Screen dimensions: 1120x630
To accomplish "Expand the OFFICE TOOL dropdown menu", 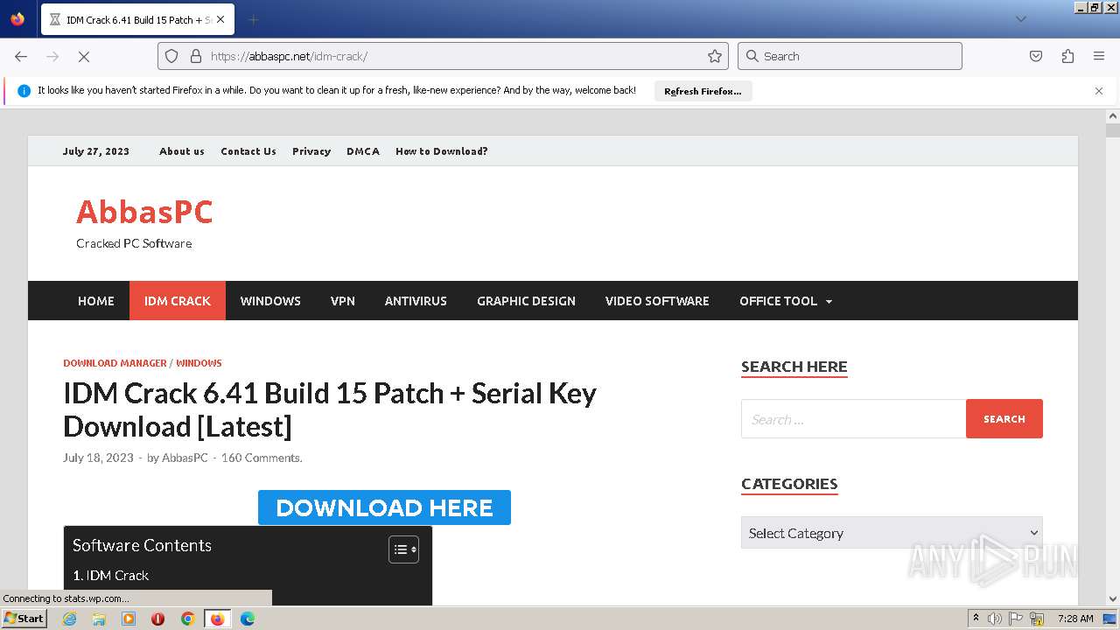I will click(786, 301).
